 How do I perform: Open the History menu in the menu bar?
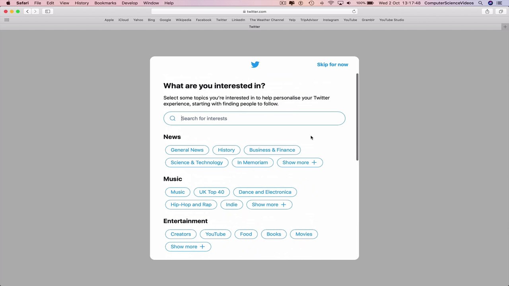[82, 3]
